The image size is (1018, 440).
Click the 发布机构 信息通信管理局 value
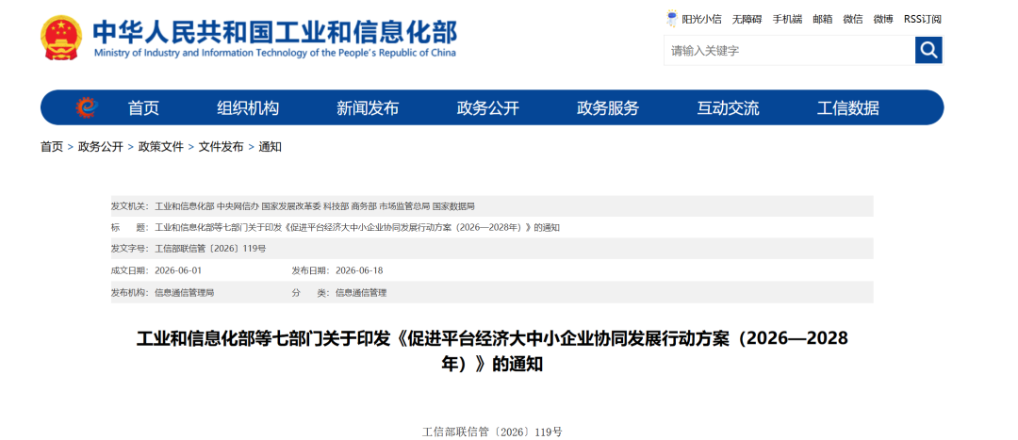pos(185,293)
